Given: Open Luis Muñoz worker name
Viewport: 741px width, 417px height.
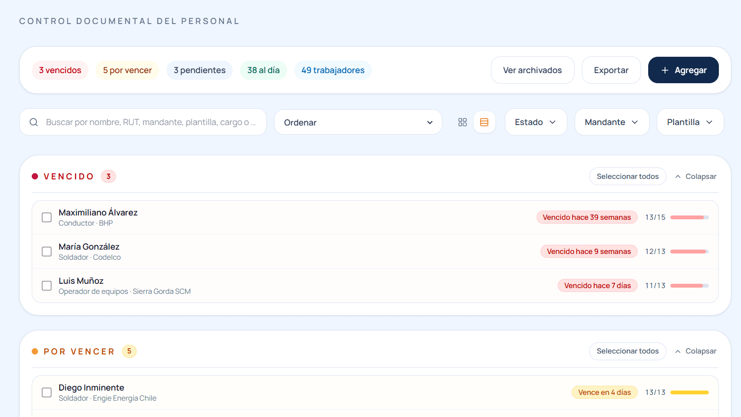Looking at the screenshot, I should 81,281.
